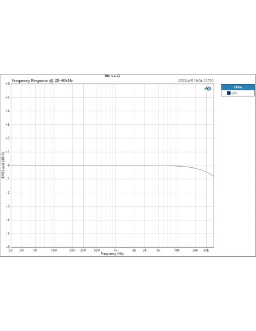The height and width of the screenshot is (331, 256).
Task: Click the Ch1 response curve near 30k rolloff
Action: (x=206, y=172)
